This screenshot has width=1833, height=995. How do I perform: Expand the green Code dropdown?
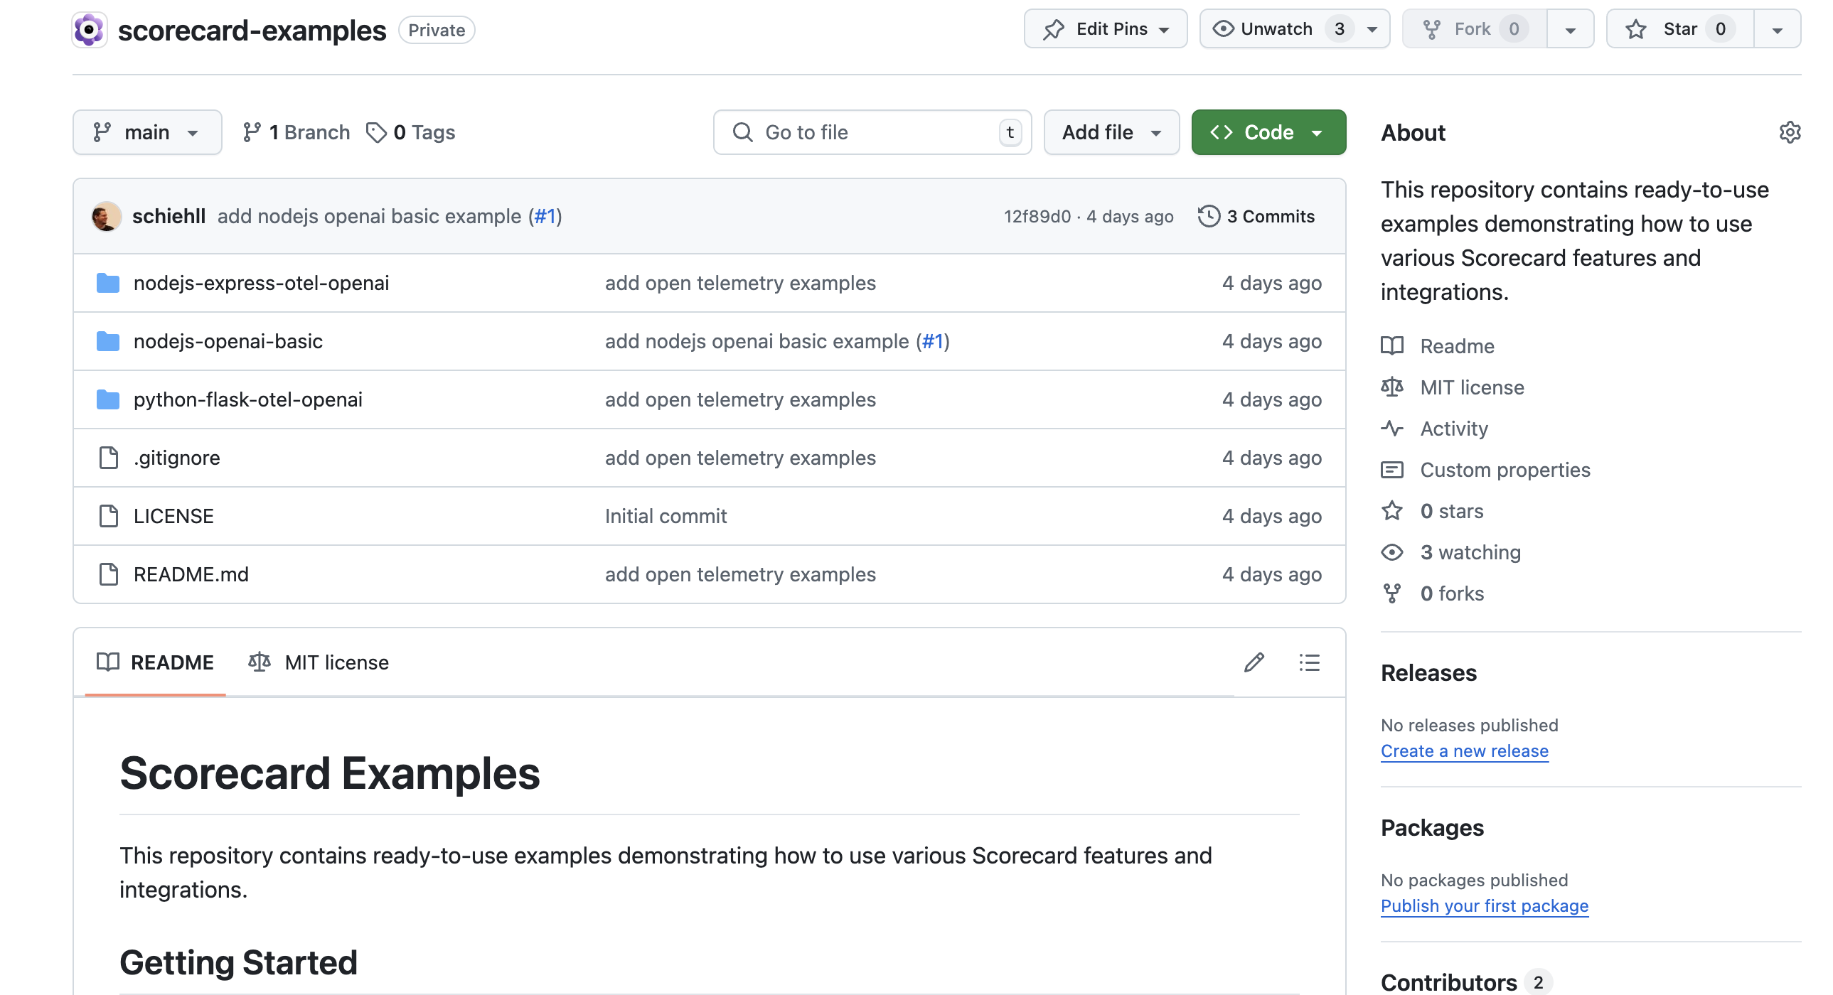[x=1268, y=132]
